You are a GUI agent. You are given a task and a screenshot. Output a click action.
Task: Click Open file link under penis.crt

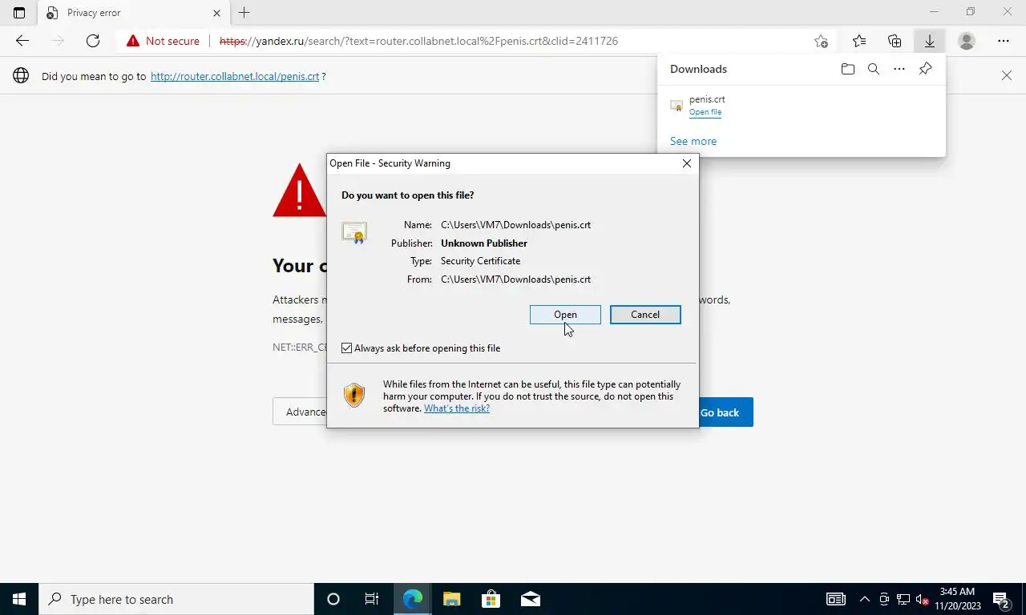coord(705,112)
